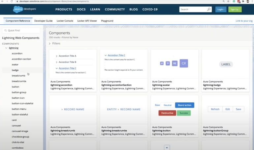This screenshot has height=150, width=254.
Task: Select button-icon-stateful in the sidebar
Action: pyautogui.click(x=22, y=103)
